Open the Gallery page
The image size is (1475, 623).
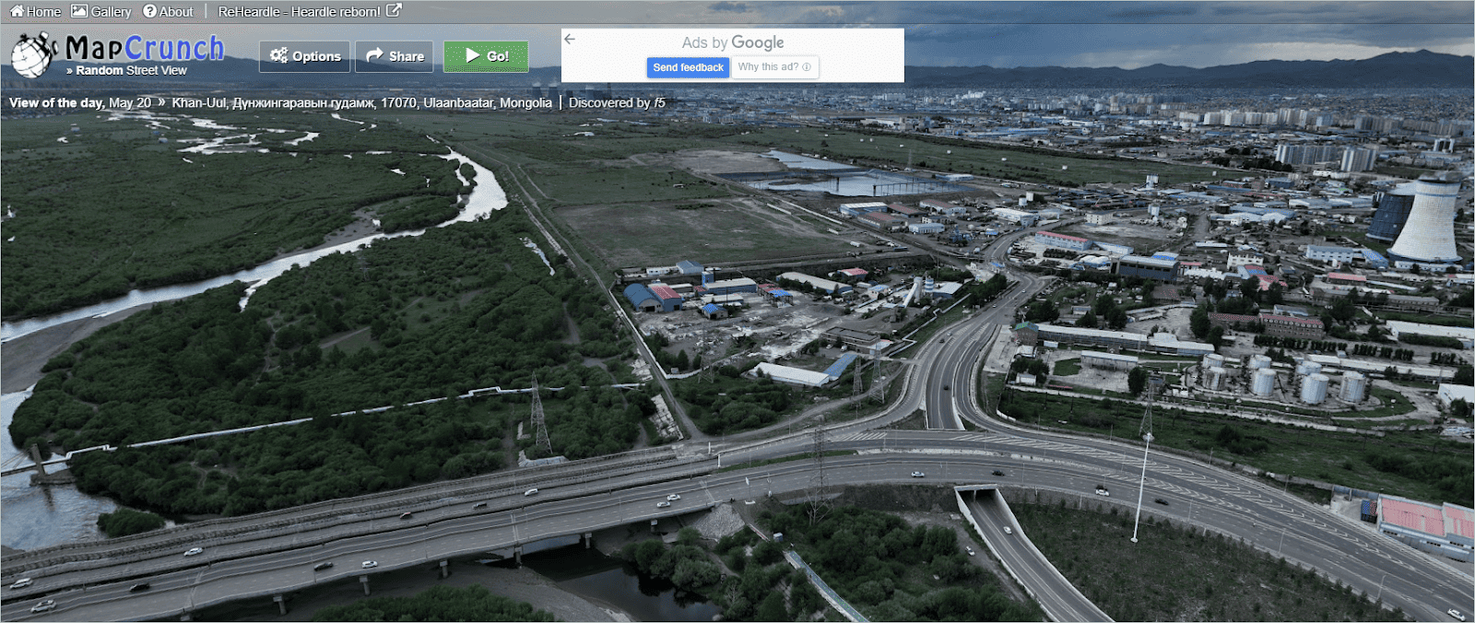point(101,11)
